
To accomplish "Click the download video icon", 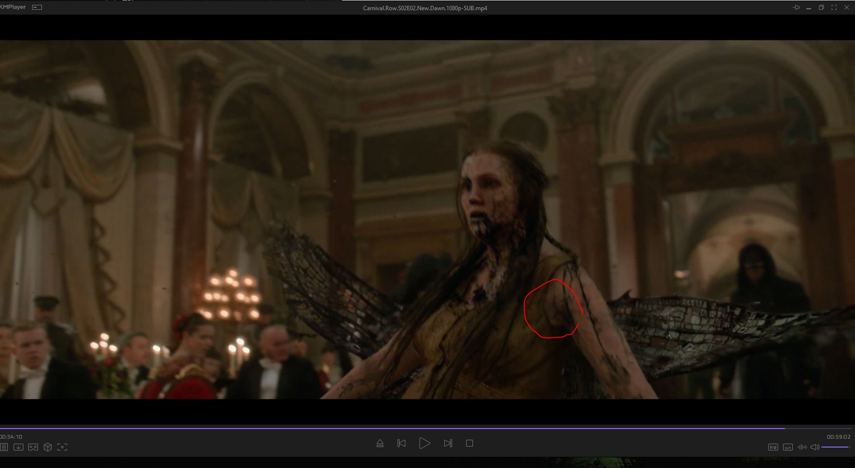I will (x=18, y=447).
